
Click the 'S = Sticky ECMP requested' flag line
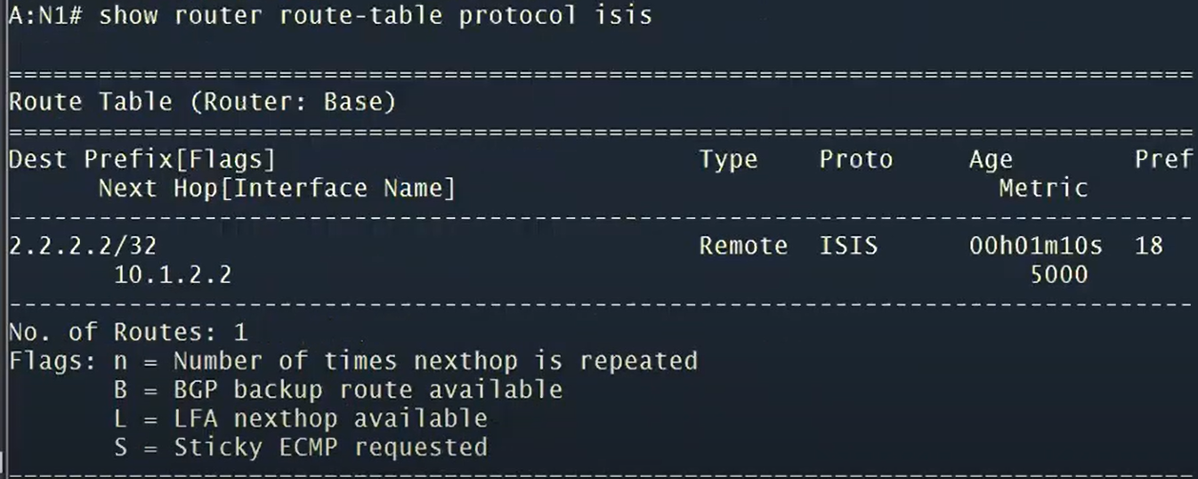coord(301,446)
